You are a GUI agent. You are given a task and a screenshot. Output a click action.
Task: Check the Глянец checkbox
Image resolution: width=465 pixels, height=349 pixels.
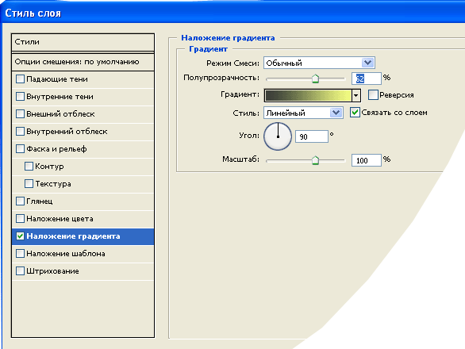point(20,201)
